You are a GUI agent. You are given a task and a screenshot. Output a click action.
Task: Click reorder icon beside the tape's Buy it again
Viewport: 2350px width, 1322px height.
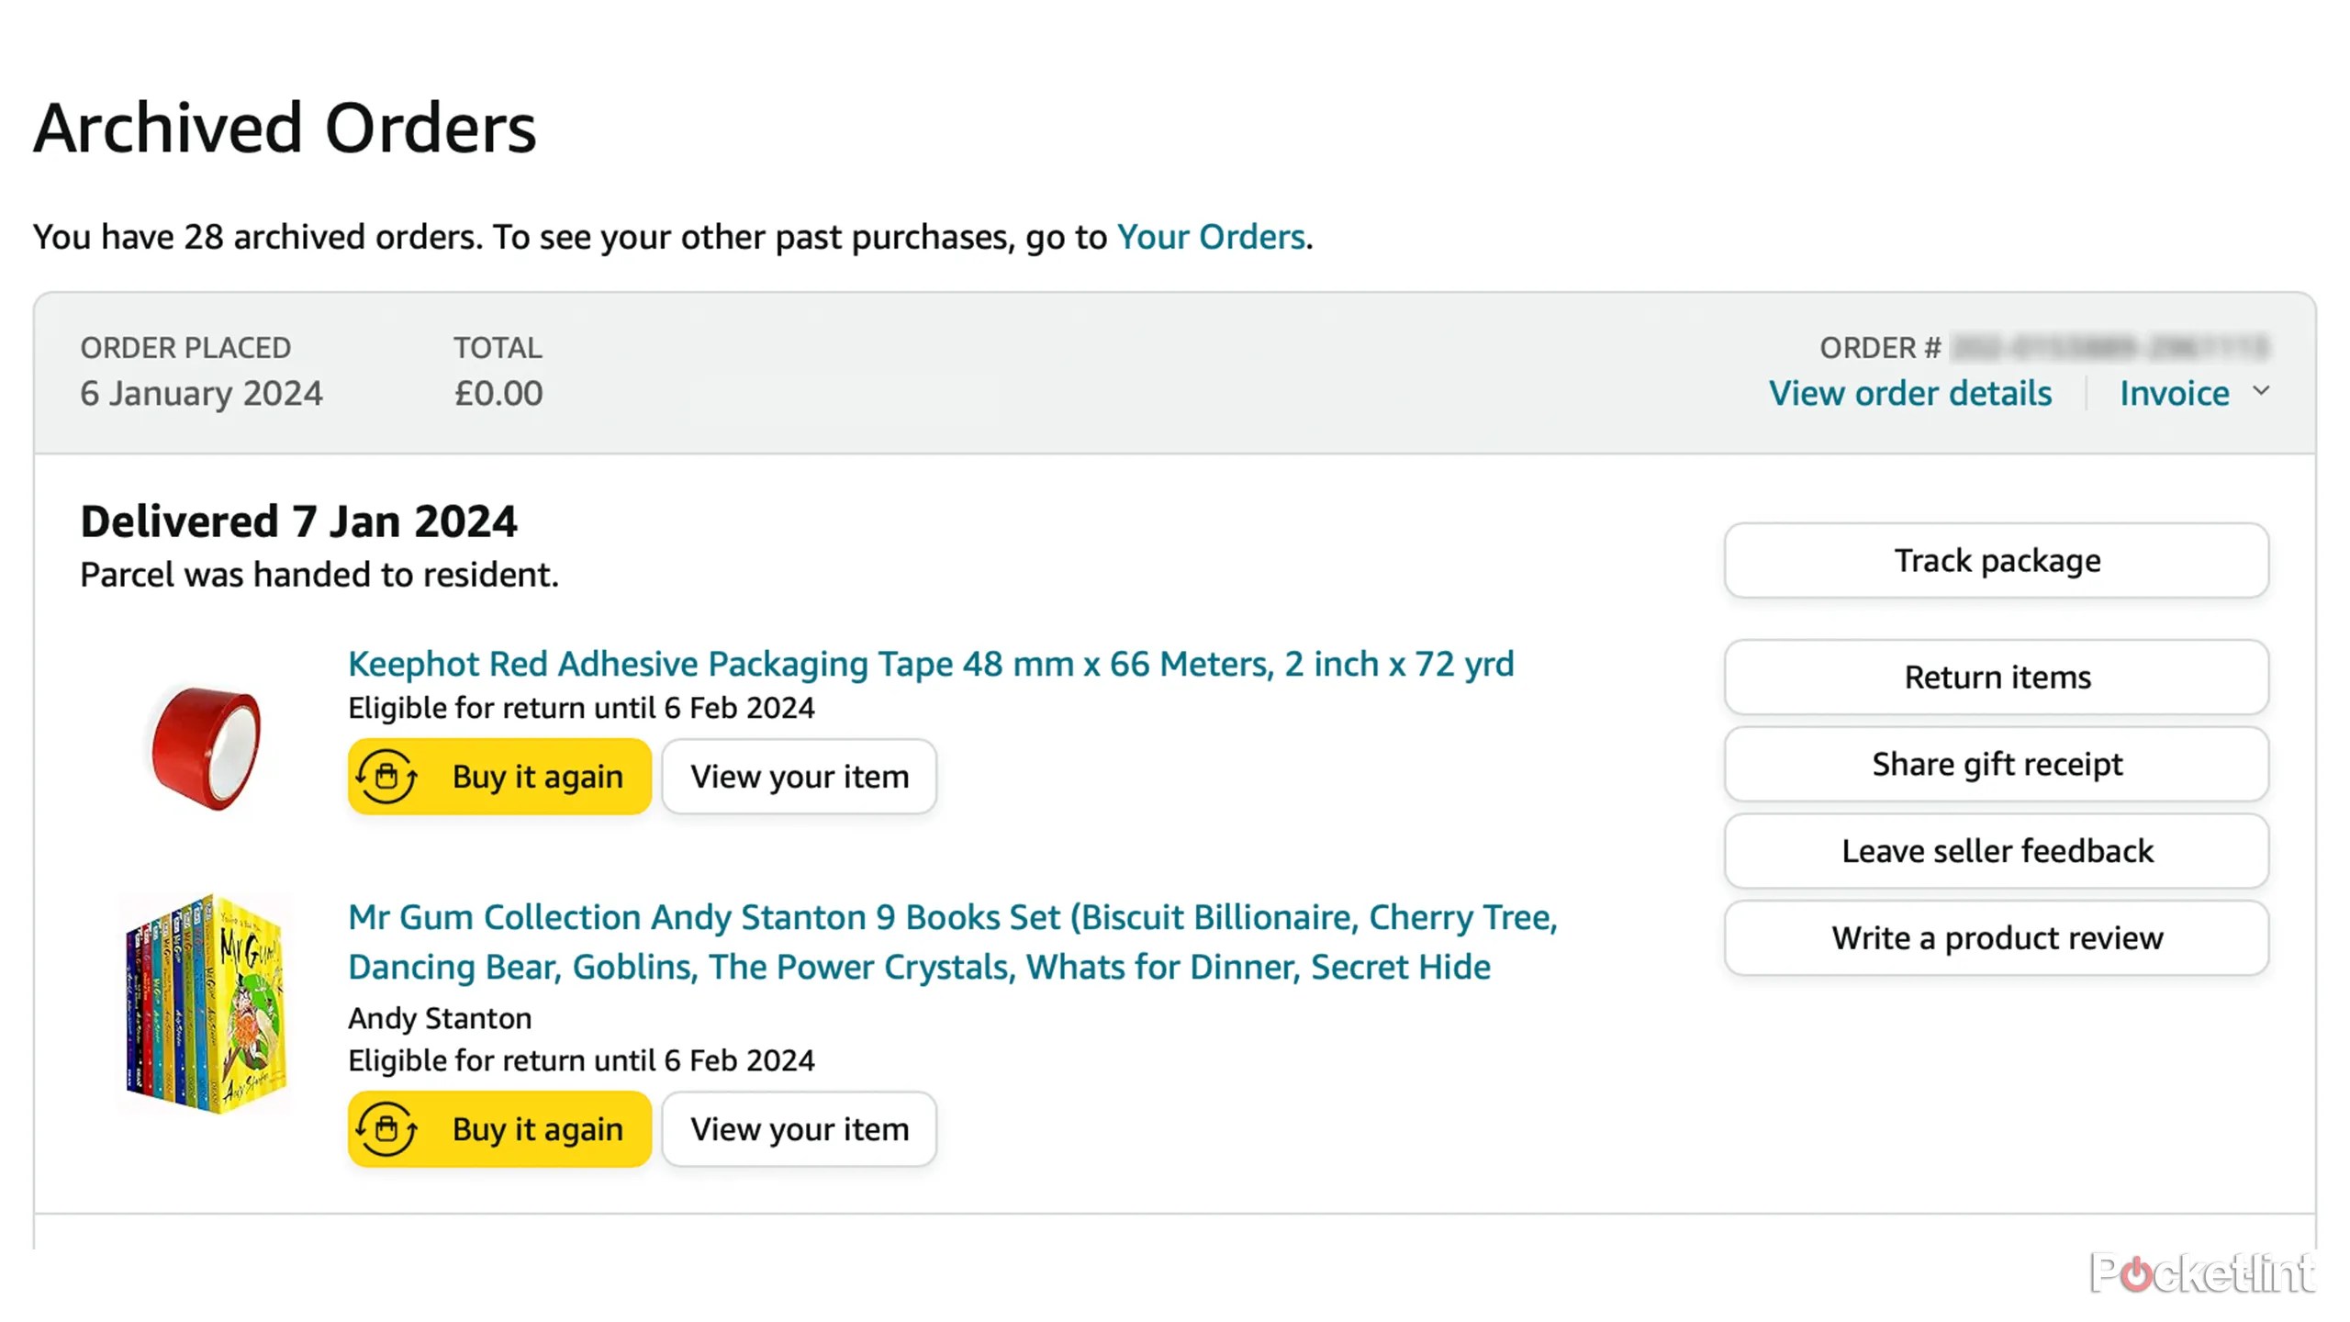386,777
